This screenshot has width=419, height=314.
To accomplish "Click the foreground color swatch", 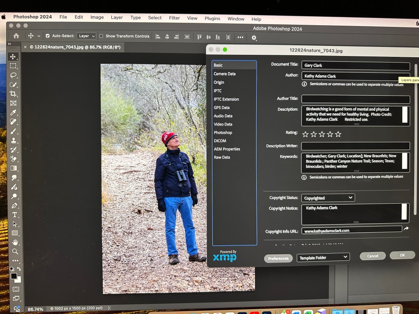I will (14, 276).
